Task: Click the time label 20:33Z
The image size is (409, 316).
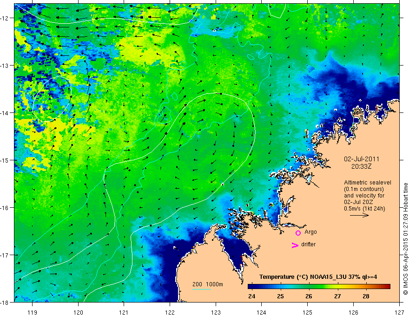Action: [361, 166]
